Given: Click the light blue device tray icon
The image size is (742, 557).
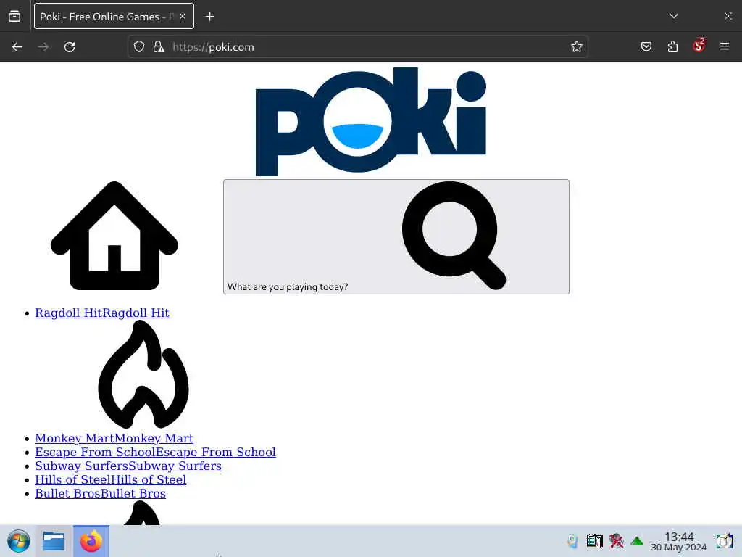Looking at the screenshot, I should (572, 541).
